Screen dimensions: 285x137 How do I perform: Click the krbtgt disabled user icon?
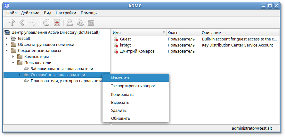[x=116, y=45]
